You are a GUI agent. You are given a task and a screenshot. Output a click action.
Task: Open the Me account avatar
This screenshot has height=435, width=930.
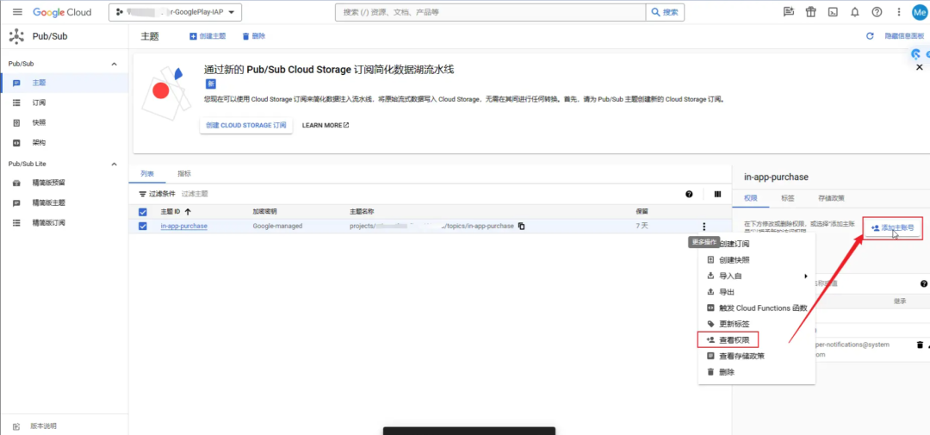click(920, 12)
